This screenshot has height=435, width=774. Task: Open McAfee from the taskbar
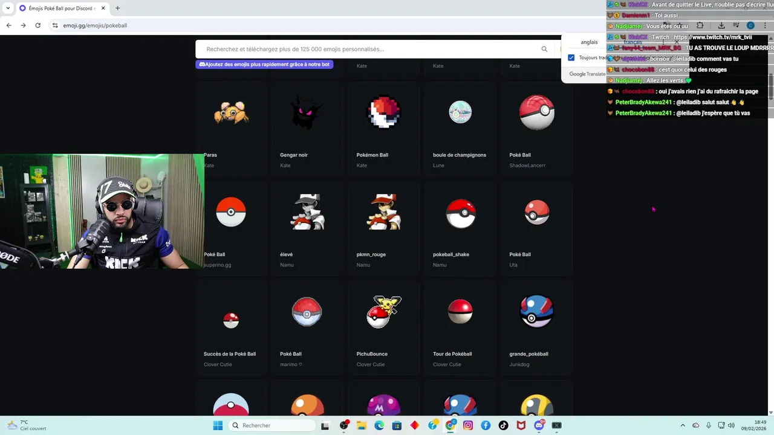click(521, 425)
